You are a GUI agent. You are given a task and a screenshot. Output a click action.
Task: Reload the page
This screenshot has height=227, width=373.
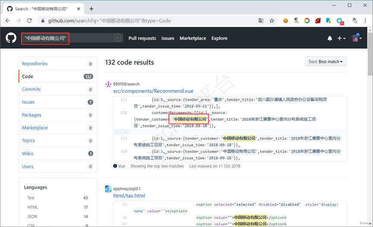29,21
